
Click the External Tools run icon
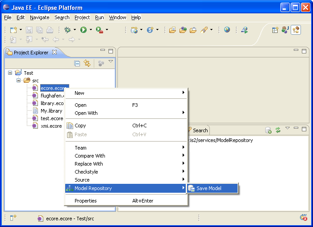[x=100, y=30]
